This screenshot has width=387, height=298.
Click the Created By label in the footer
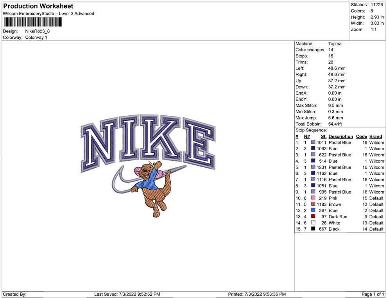click(x=14, y=294)
